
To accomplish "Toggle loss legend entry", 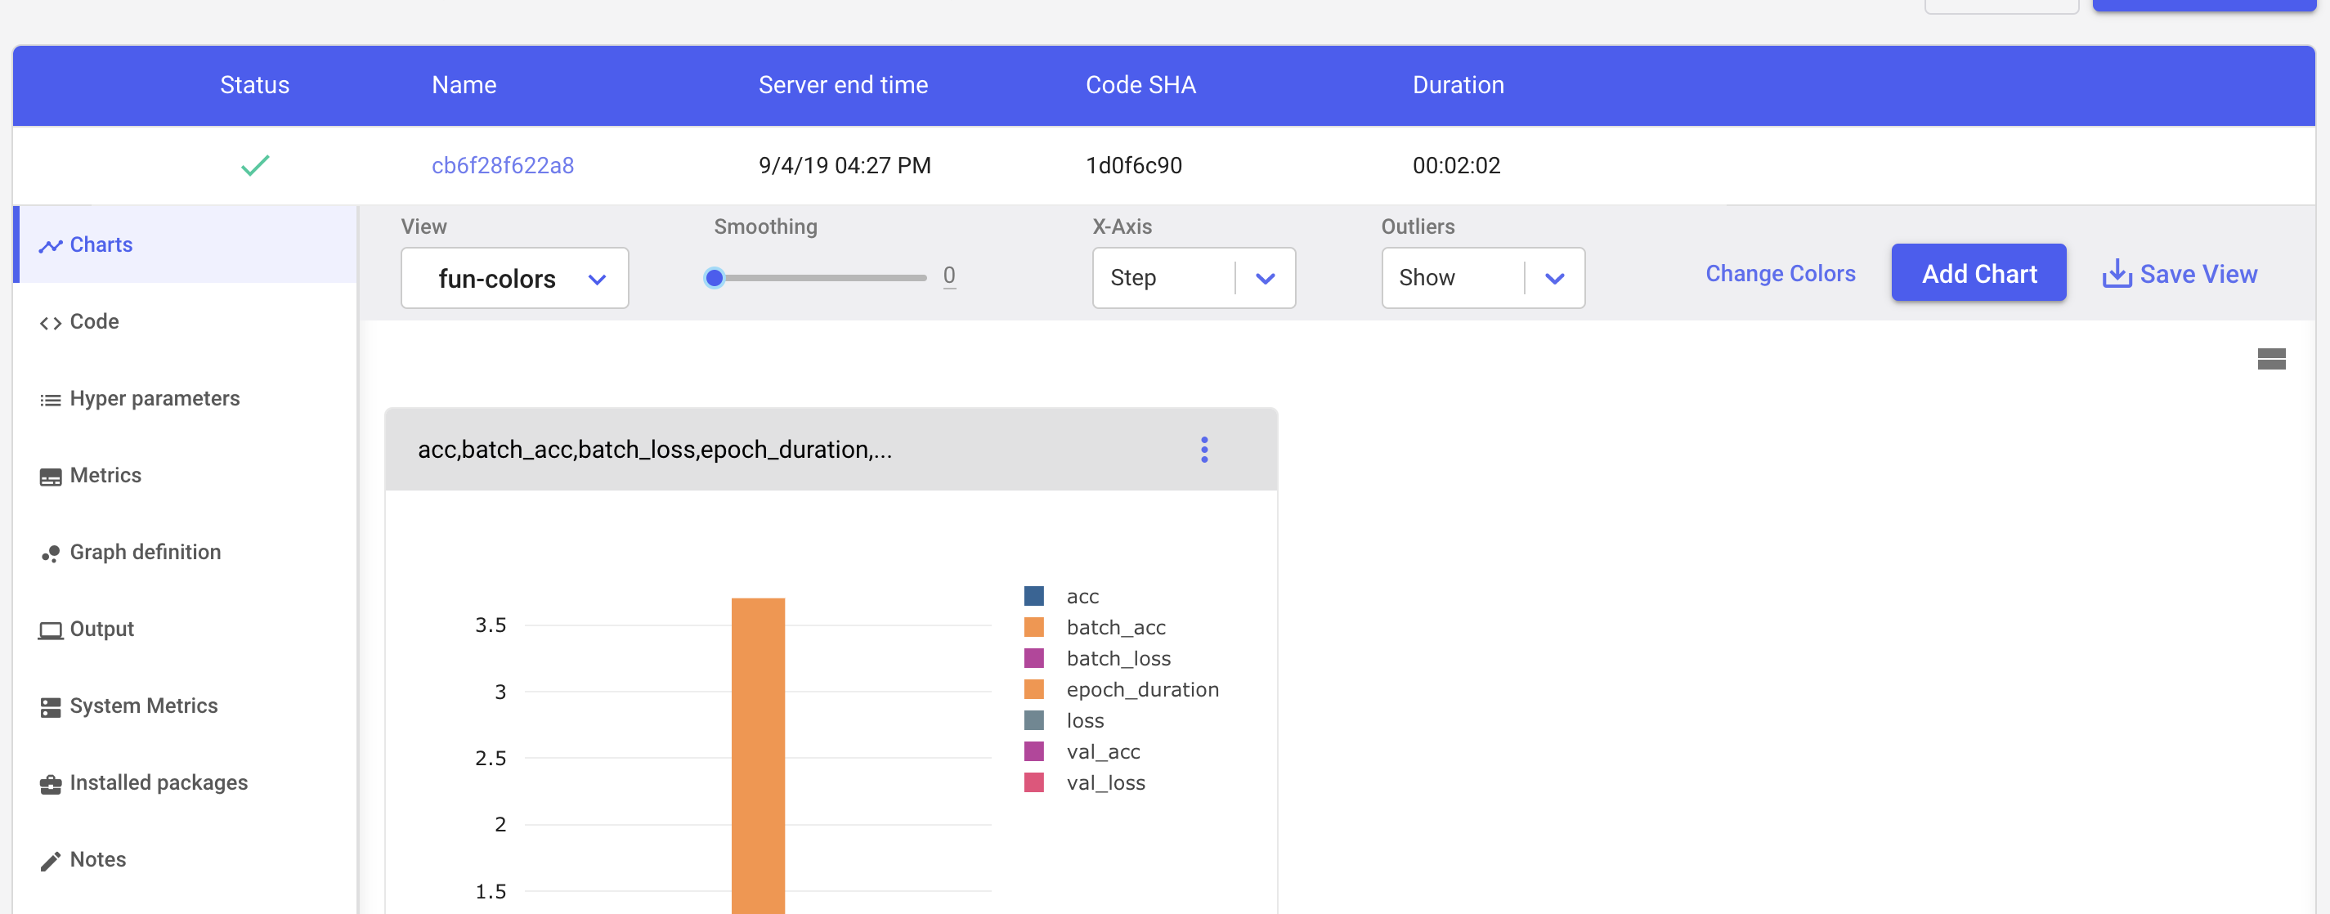I will [x=1064, y=719].
